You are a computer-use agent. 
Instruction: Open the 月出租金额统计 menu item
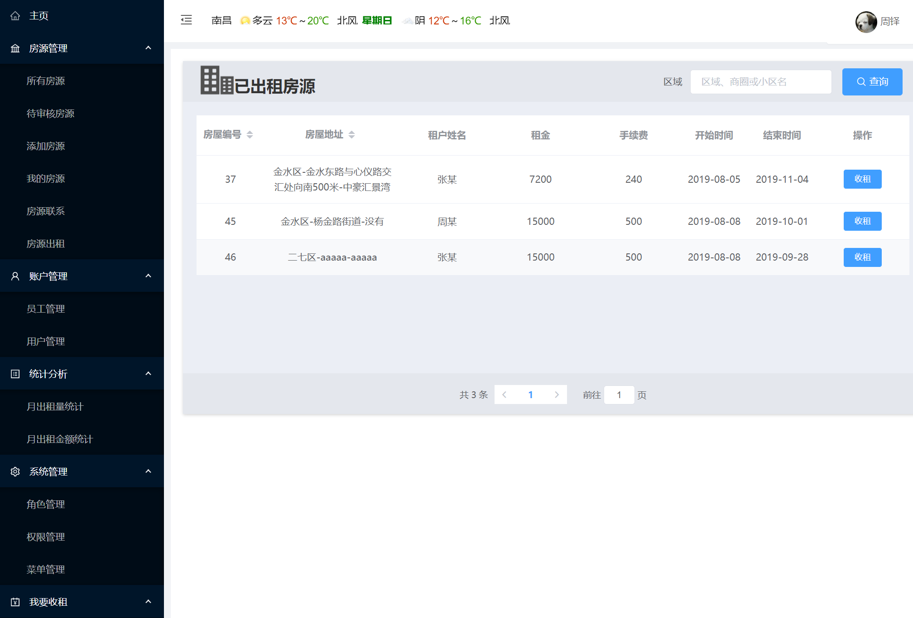pyautogui.click(x=59, y=439)
